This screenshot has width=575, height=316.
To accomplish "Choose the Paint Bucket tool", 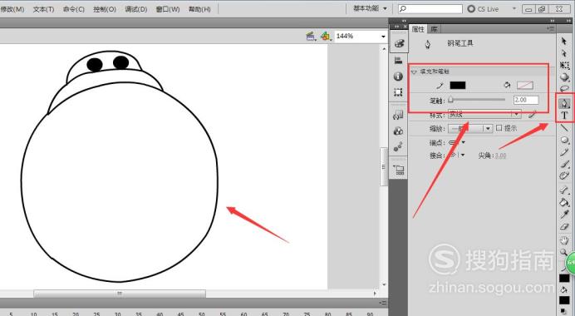I will click(564, 202).
